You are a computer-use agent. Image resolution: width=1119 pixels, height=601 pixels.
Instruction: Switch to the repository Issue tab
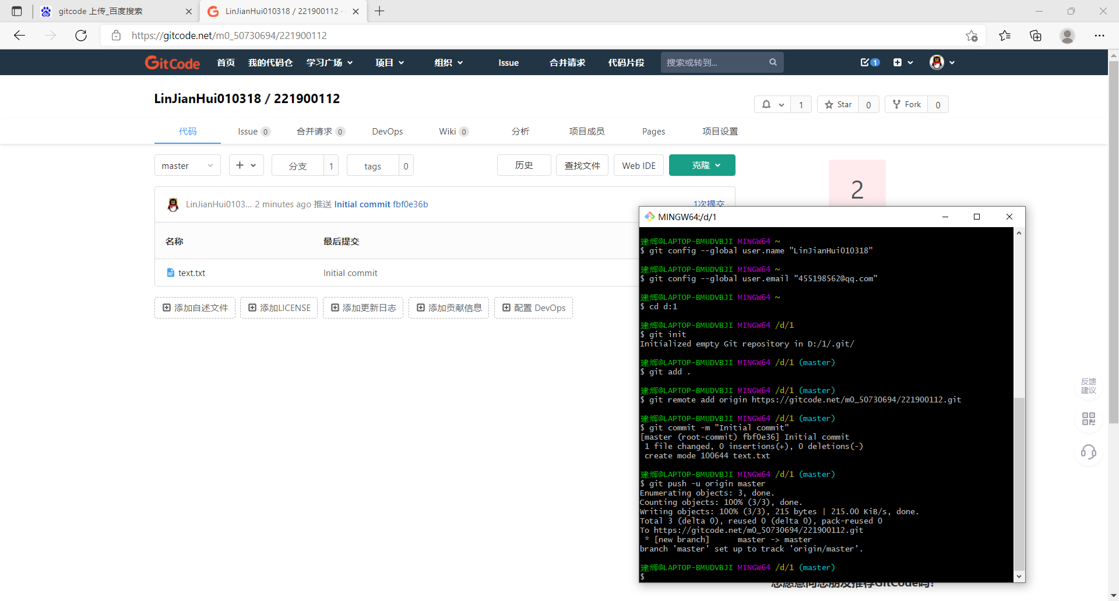pos(254,132)
